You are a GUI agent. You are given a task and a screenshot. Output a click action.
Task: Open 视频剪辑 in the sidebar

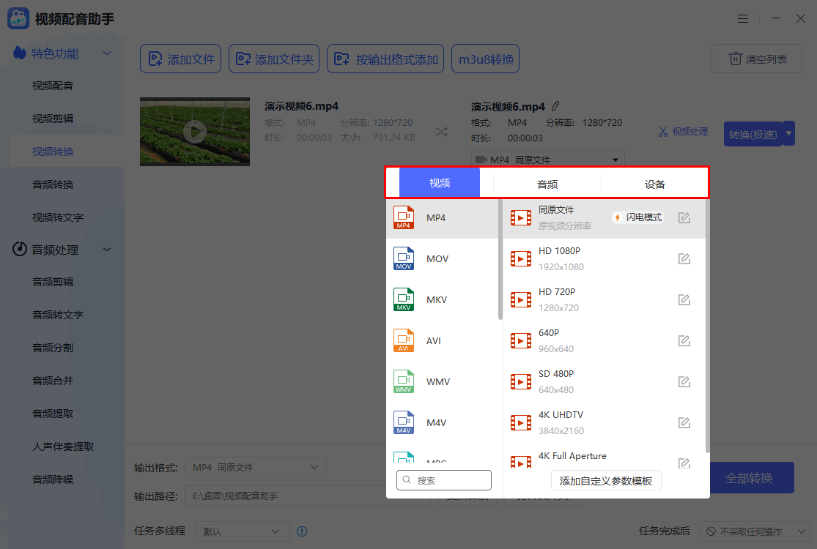(x=53, y=119)
